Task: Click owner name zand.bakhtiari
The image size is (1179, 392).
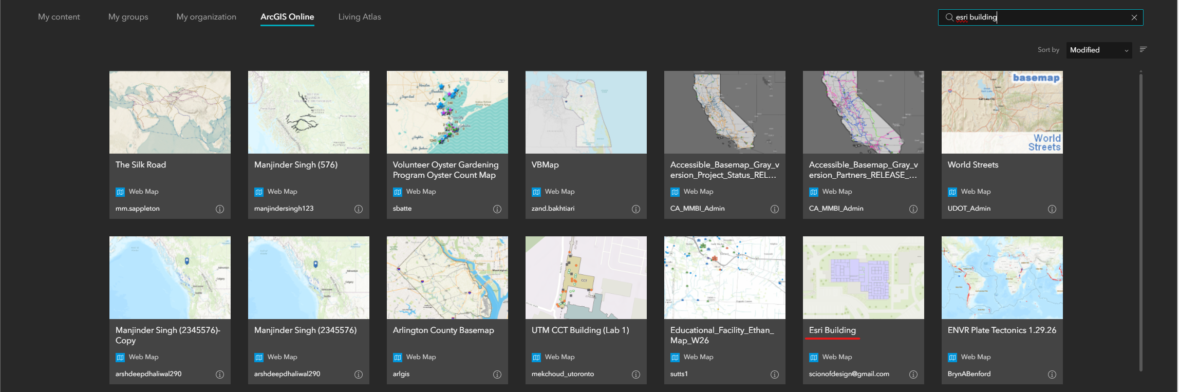Action: pyautogui.click(x=553, y=209)
